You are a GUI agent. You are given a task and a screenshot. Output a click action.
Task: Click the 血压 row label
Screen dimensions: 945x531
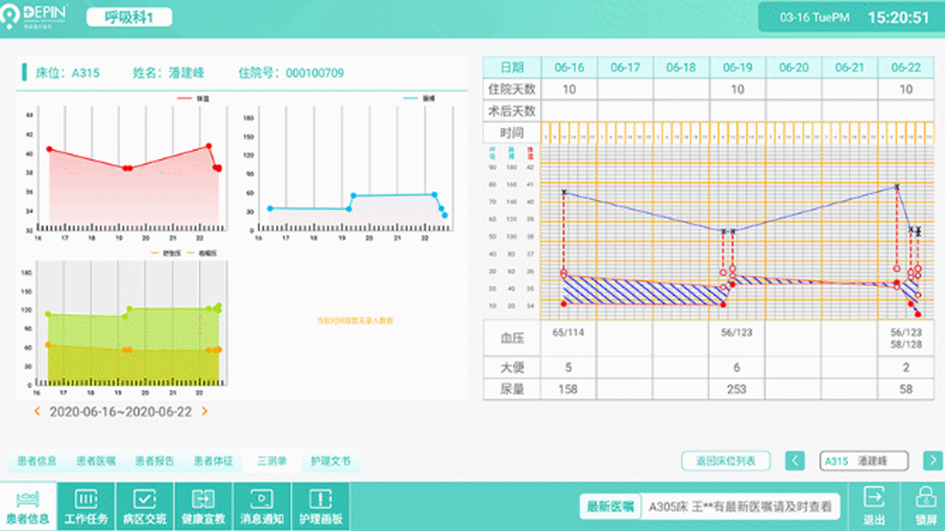(x=512, y=339)
